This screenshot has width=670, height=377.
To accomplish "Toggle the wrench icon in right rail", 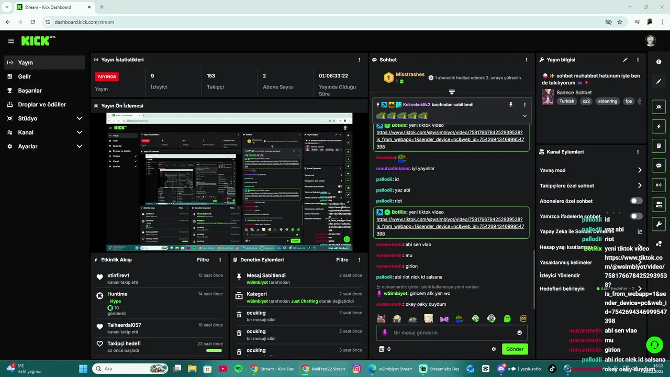I will click(x=658, y=224).
